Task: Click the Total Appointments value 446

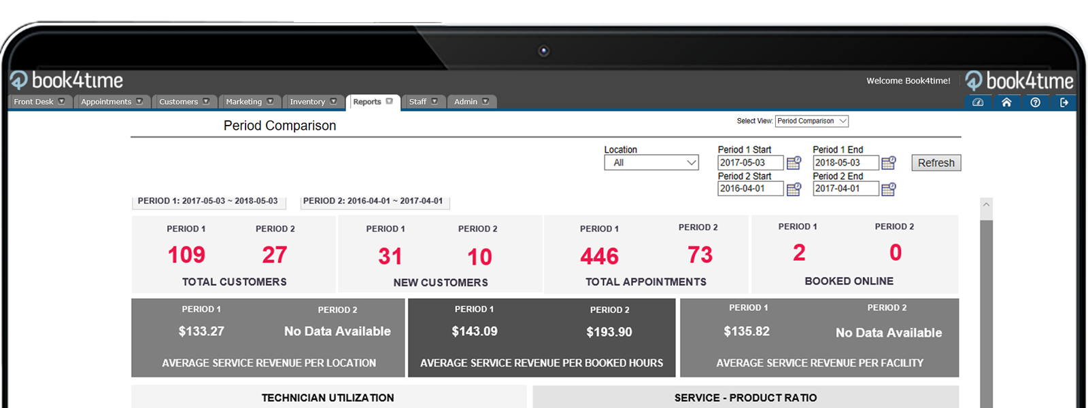Action: [x=600, y=257]
